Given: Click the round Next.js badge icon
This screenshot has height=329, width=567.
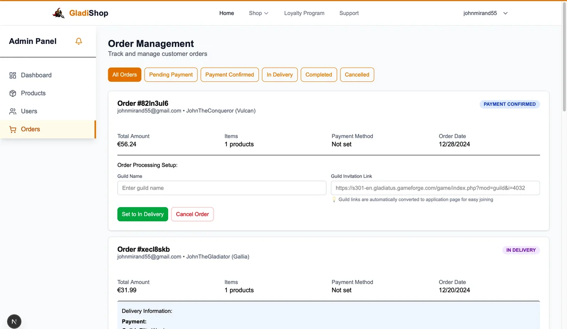Looking at the screenshot, I should pyautogui.click(x=14, y=321).
